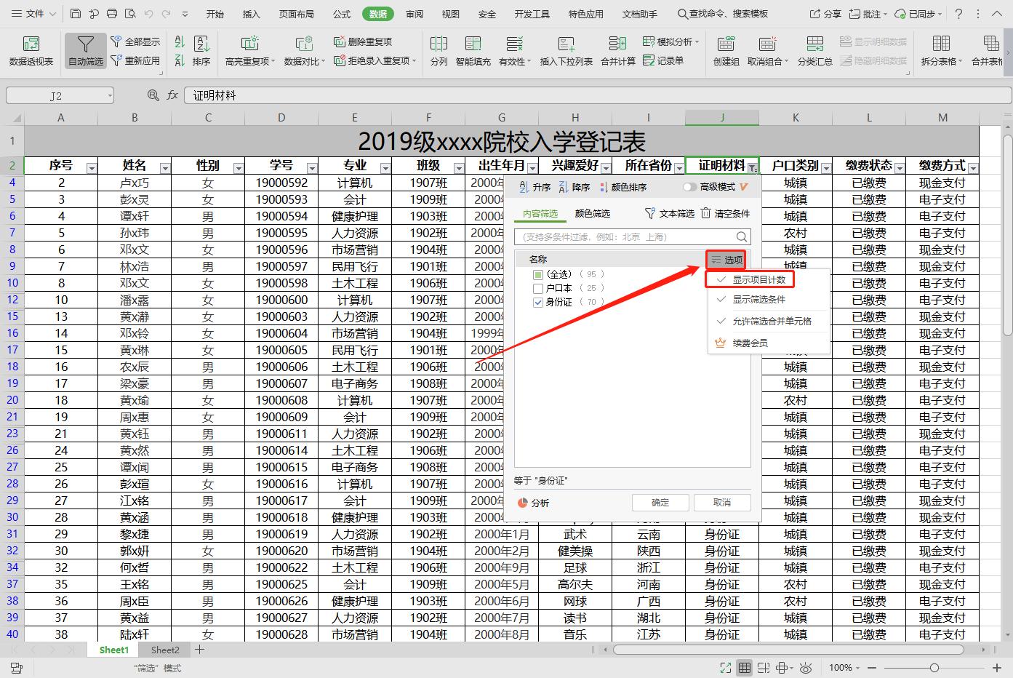Image resolution: width=1013 pixels, height=678 pixels.
Task: Click the 取消 button in filter dialog
Action: pyautogui.click(x=722, y=502)
